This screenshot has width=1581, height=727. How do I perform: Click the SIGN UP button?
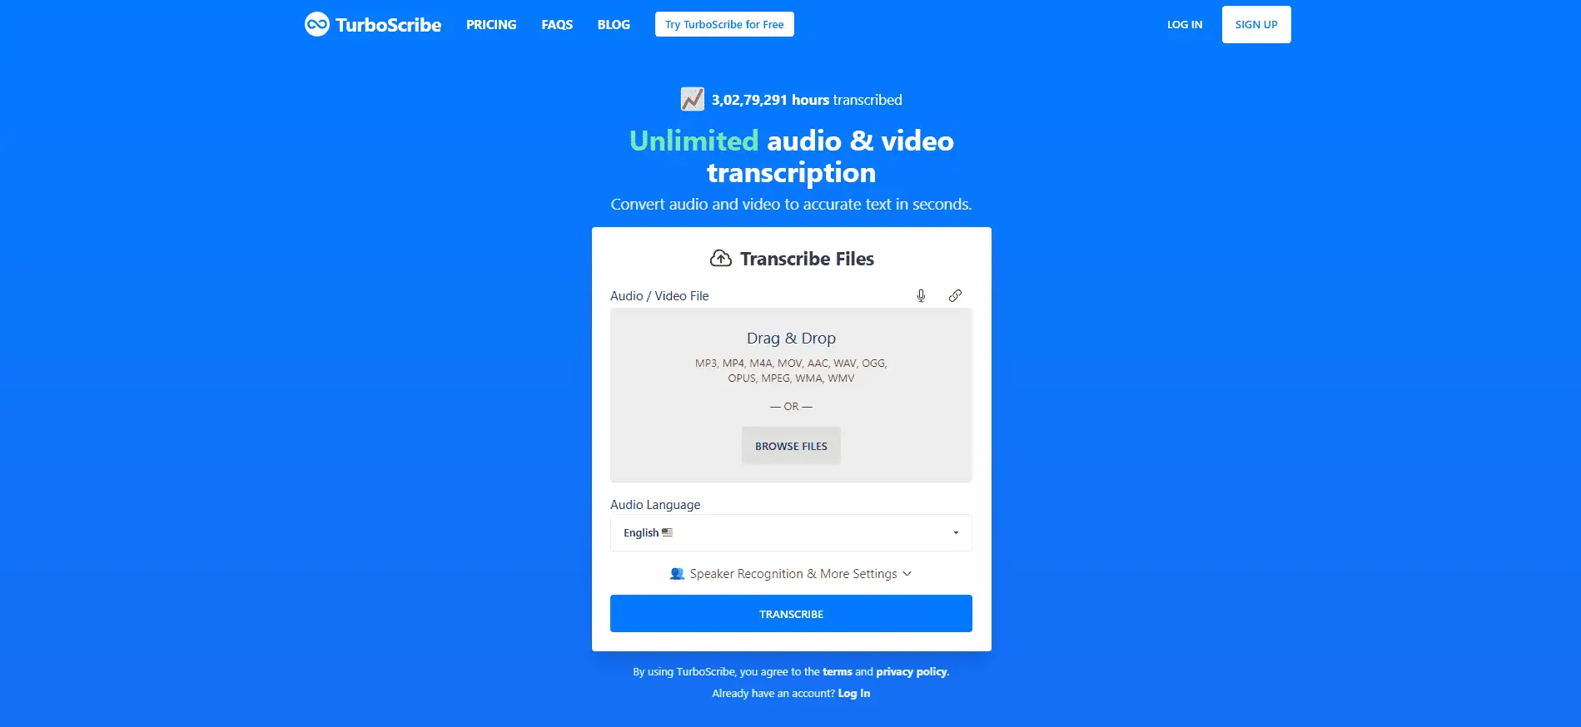tap(1256, 24)
